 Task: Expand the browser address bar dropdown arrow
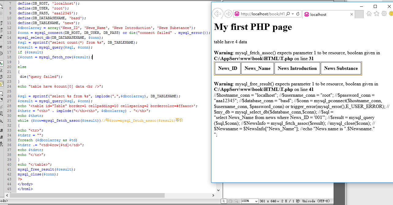pyautogui.click(x=293, y=14)
